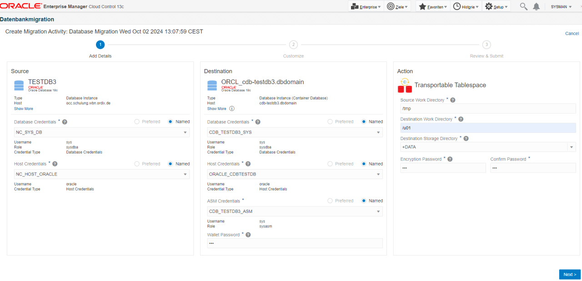Click the Datenbankmigration page title
Screen dimensions: 582x281
pyautogui.click(x=27, y=20)
